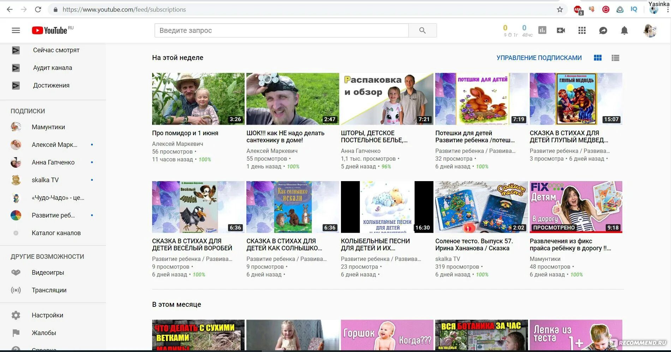Switch to list view layout
The image size is (671, 352).
click(x=615, y=58)
